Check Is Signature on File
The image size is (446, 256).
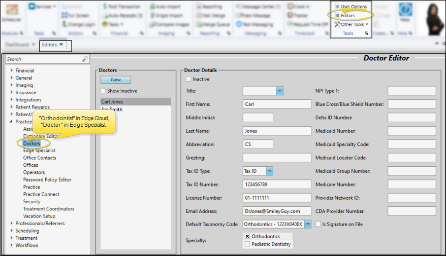point(318,224)
